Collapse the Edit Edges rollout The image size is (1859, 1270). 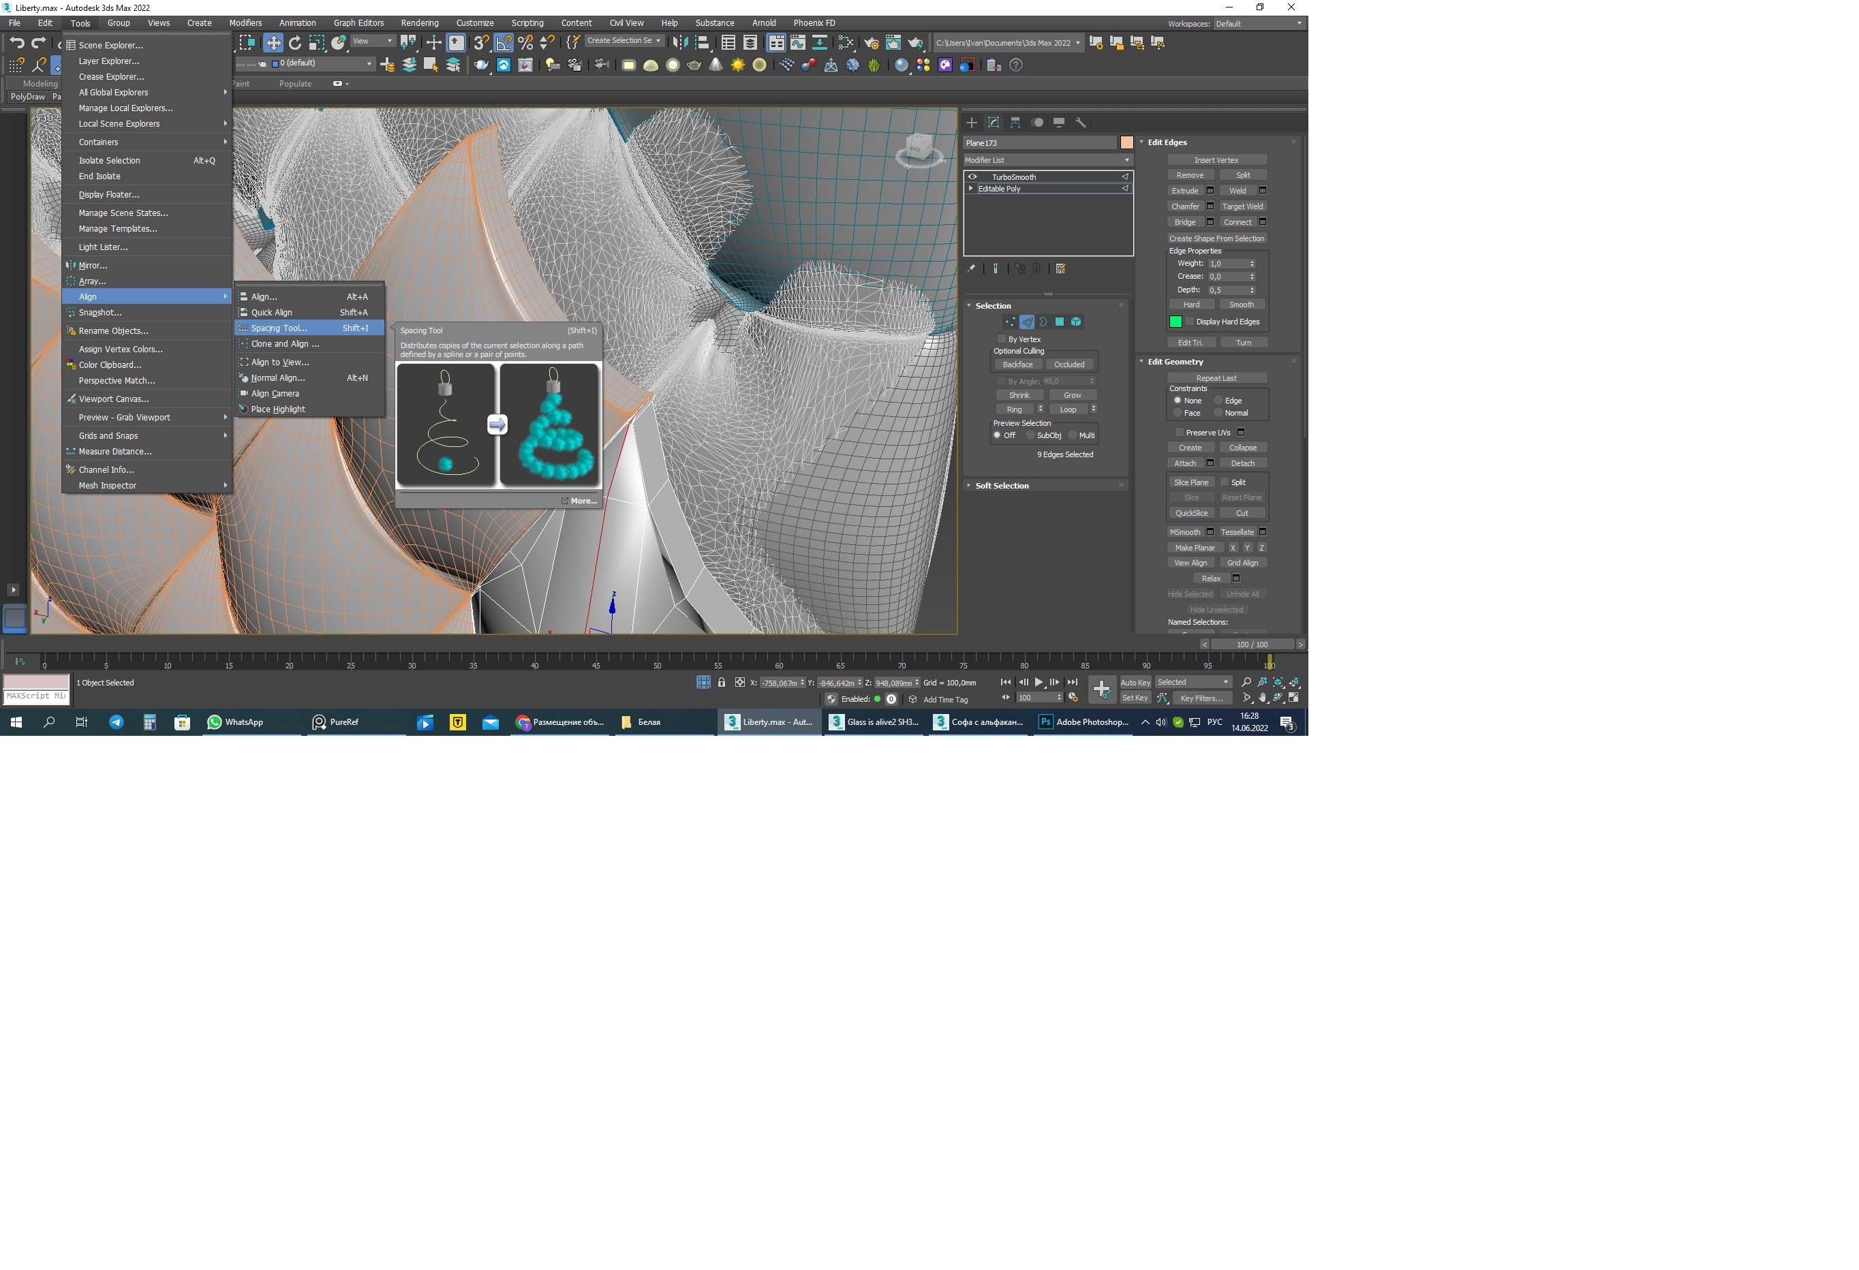1167,142
